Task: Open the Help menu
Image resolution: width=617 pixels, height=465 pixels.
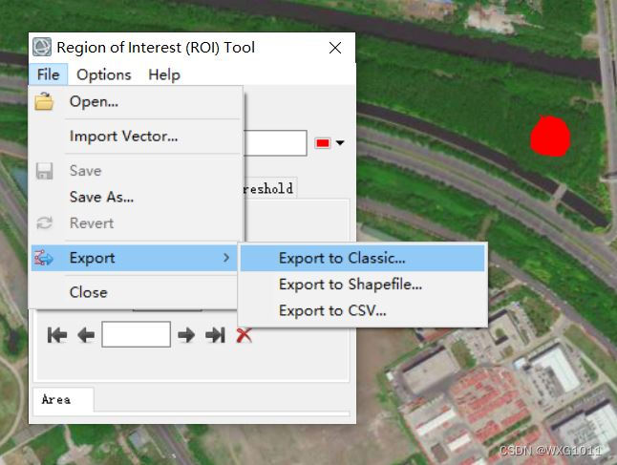Action: point(164,74)
